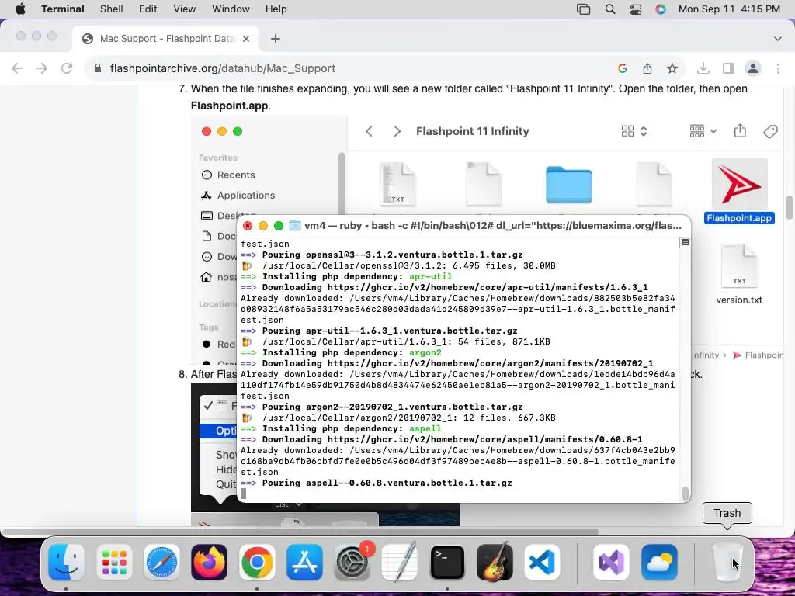
Task: Click the version.txt file icon
Action: 739,266
